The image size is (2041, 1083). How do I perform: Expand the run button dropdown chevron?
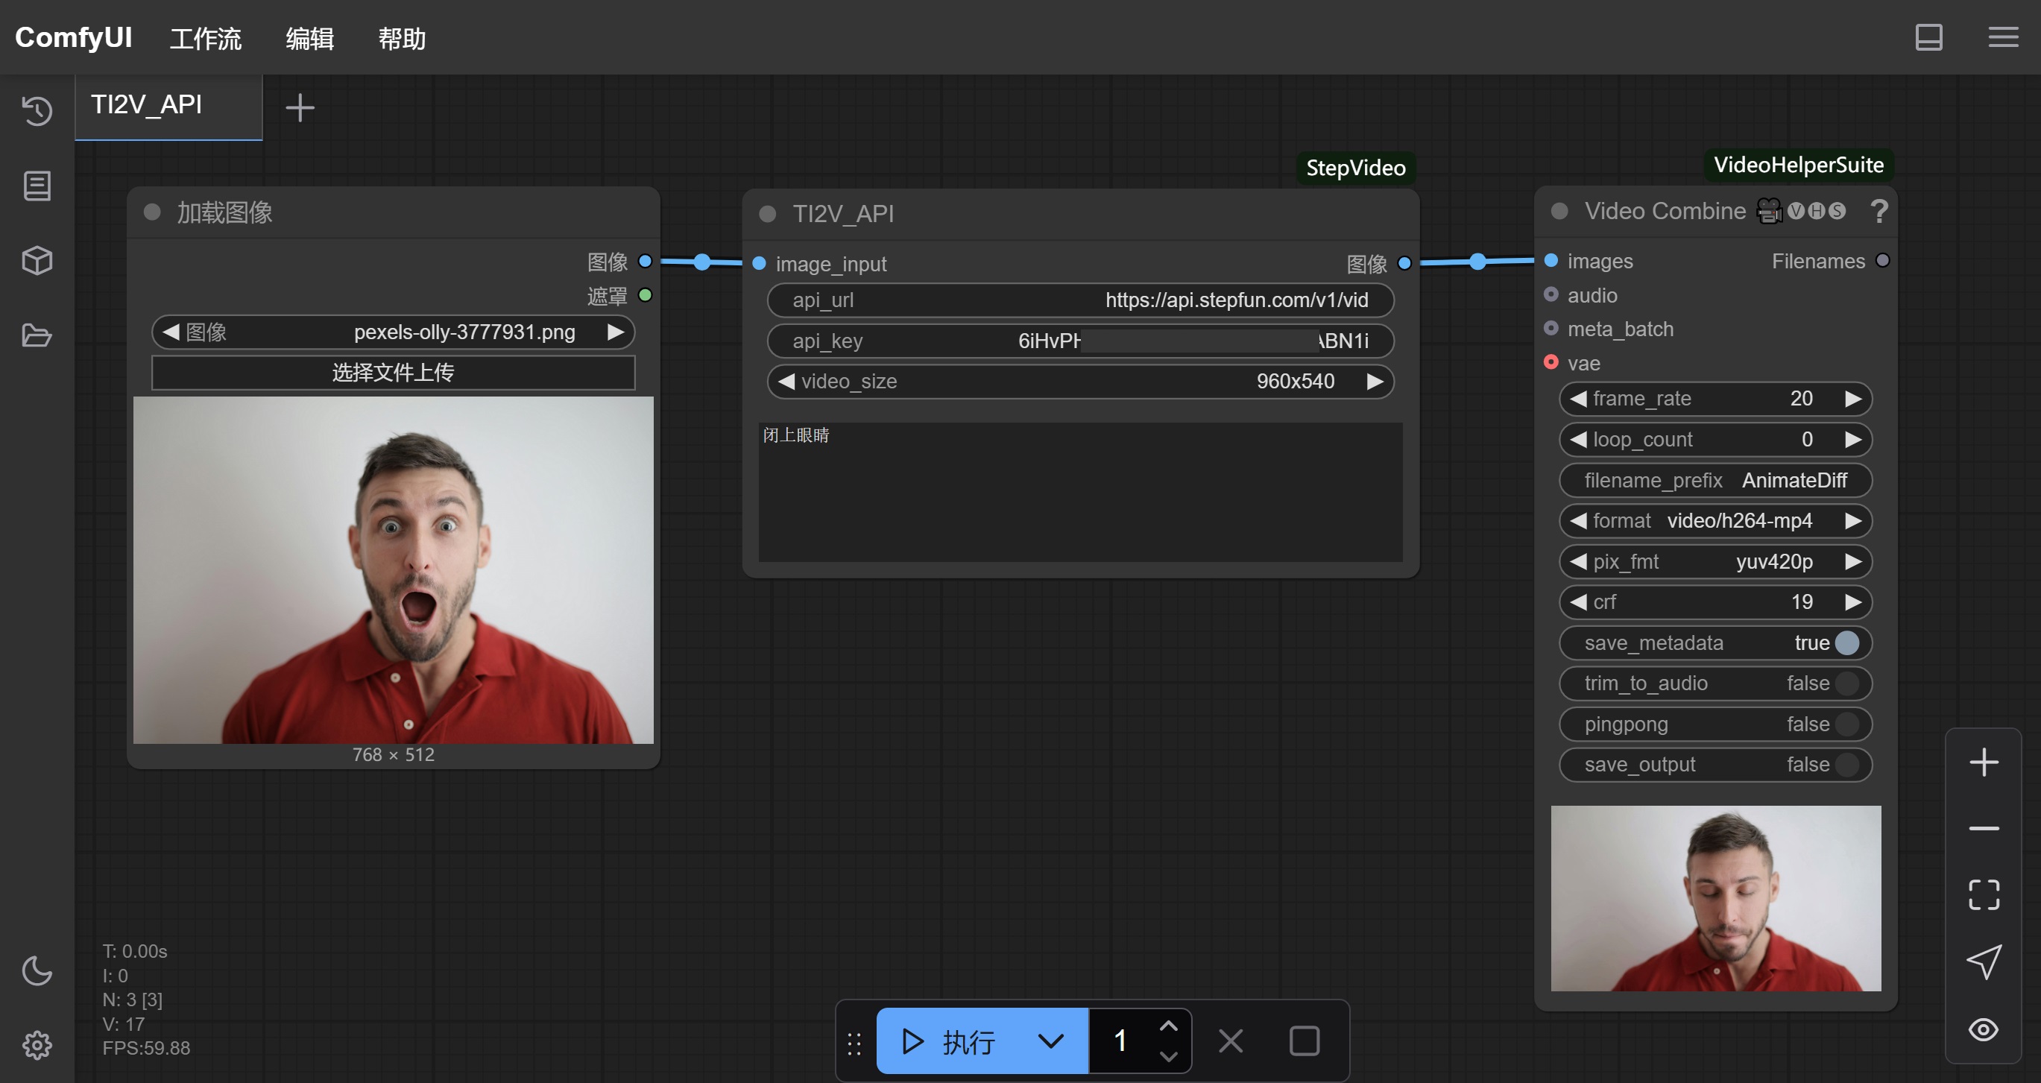(x=1050, y=1041)
